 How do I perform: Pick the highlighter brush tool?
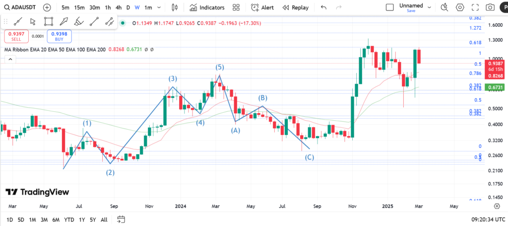[78, 21]
